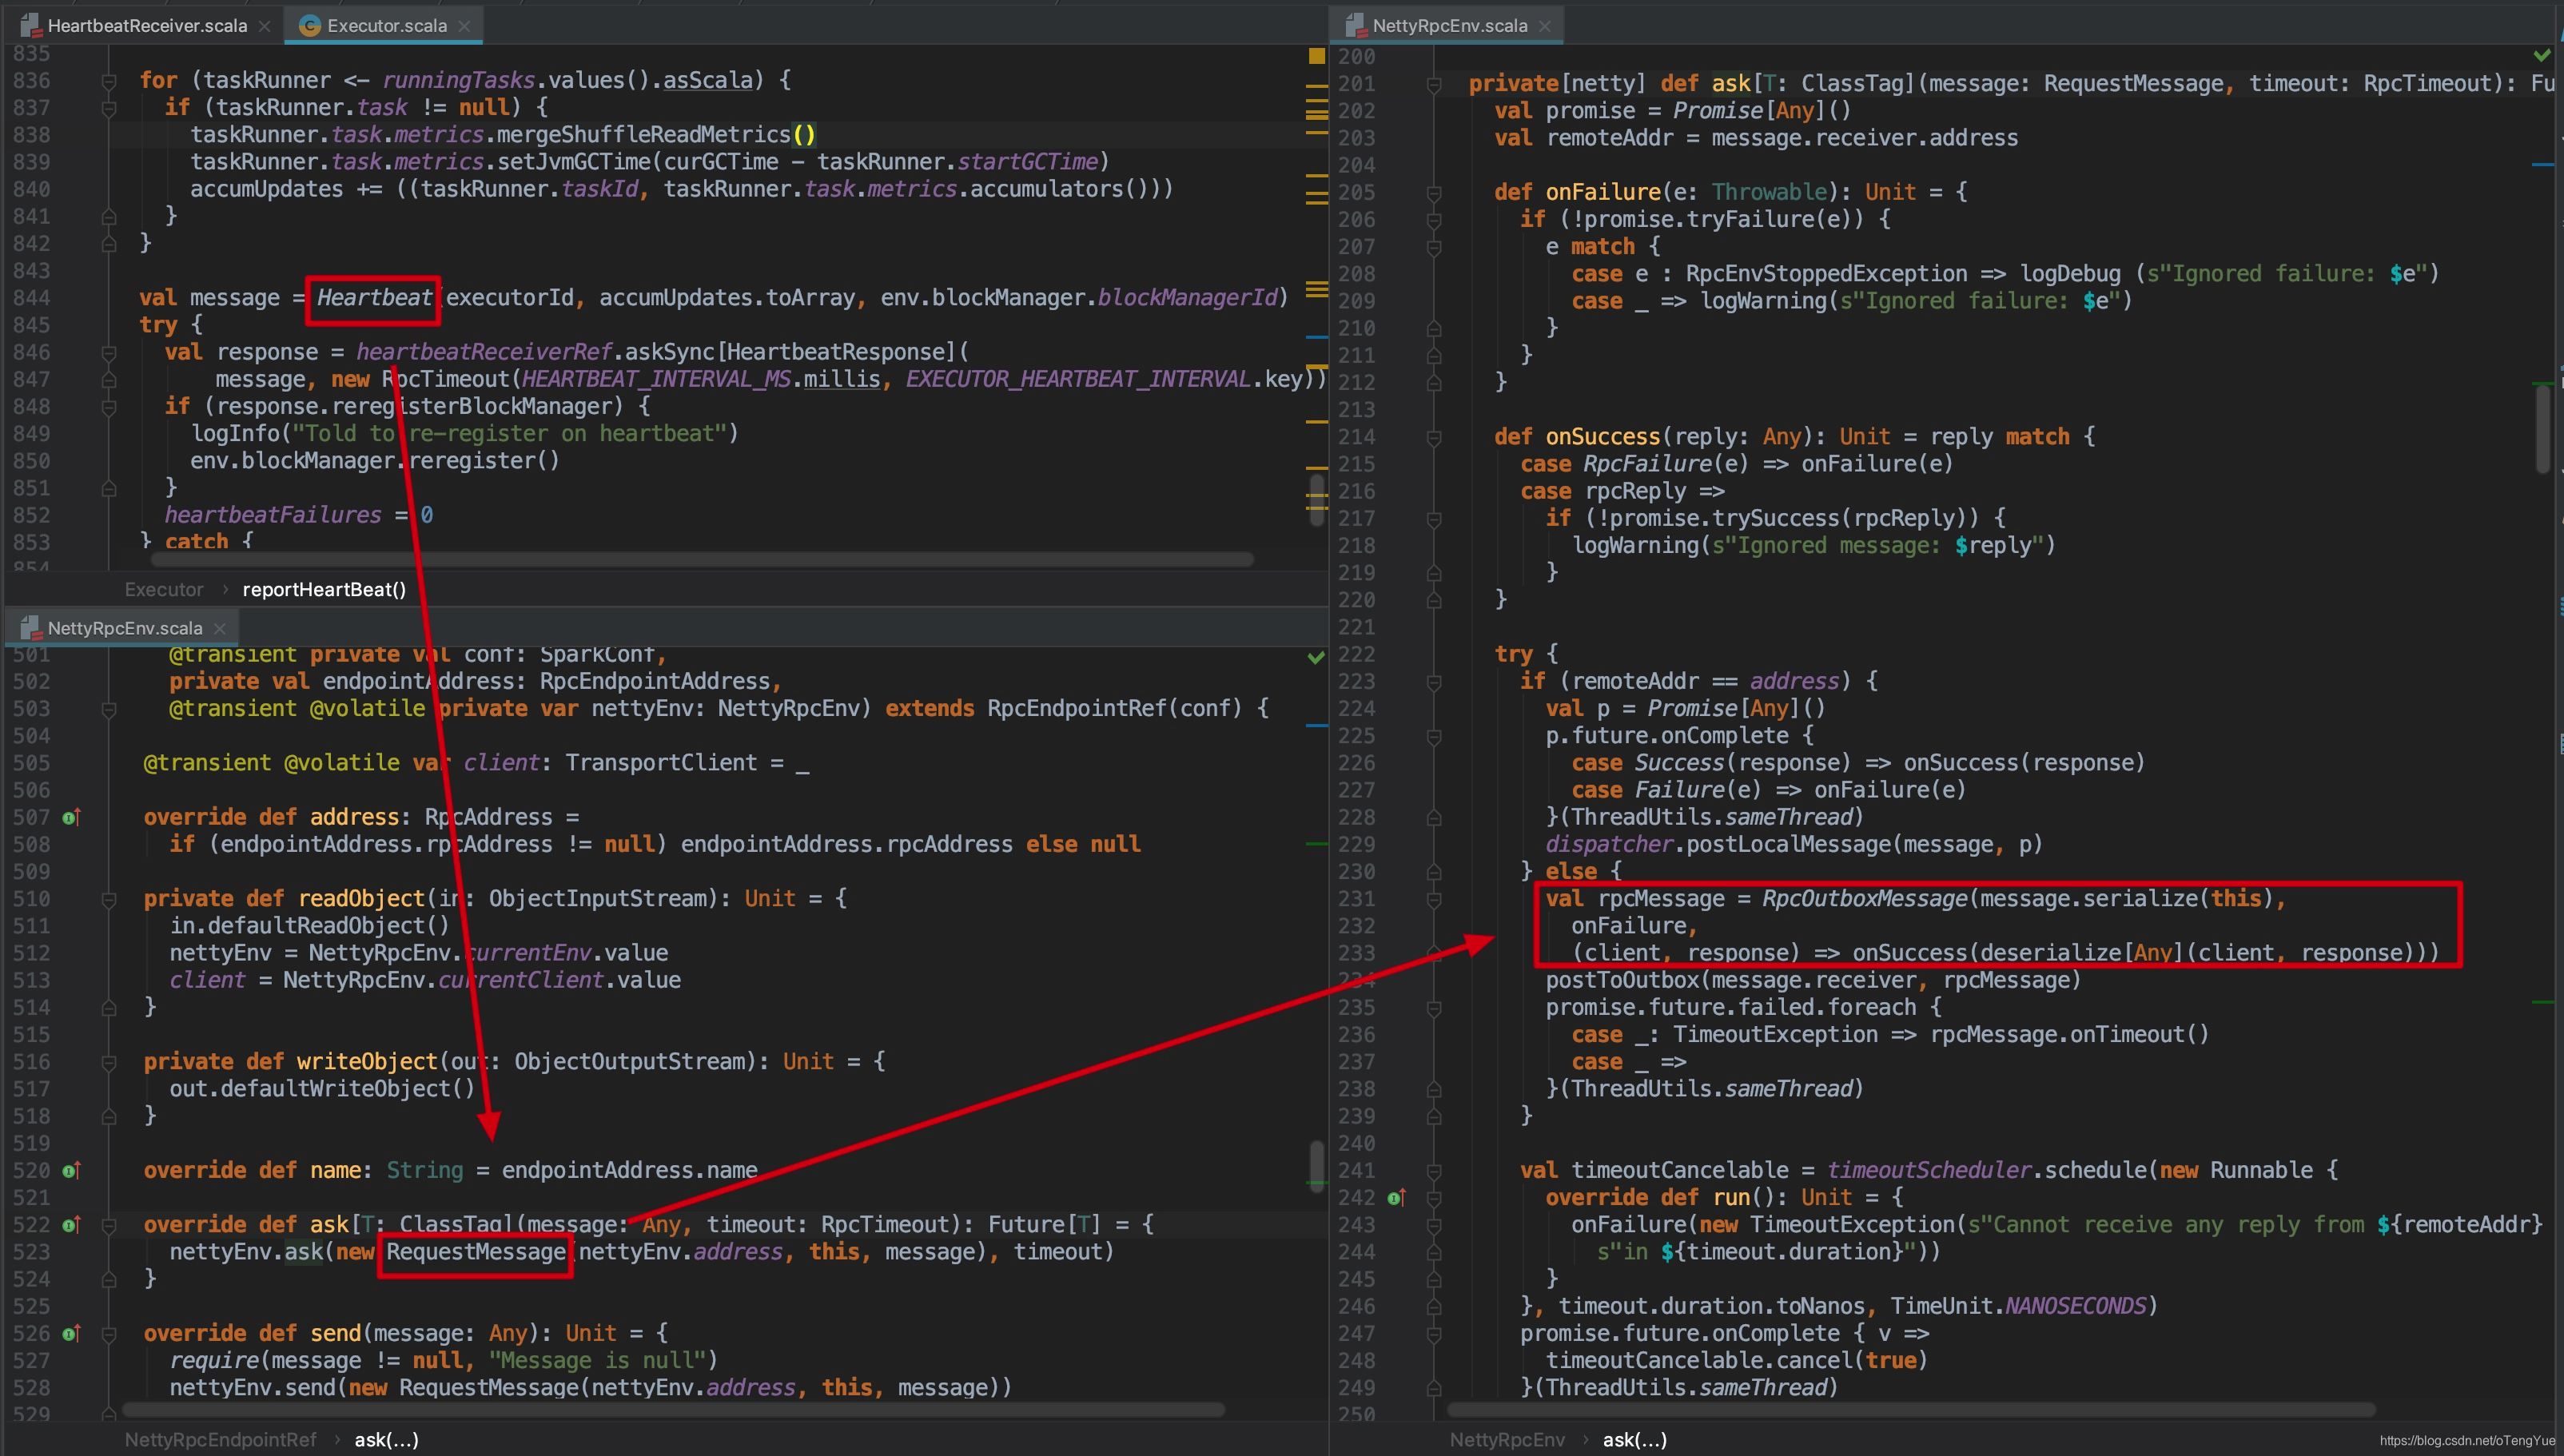
Task: Click the override gutter icon on line 242
Action: [1397, 1197]
